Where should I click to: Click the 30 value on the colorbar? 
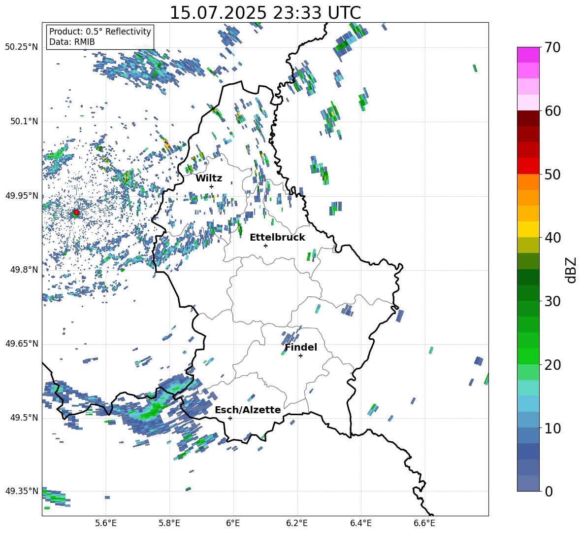[552, 301]
